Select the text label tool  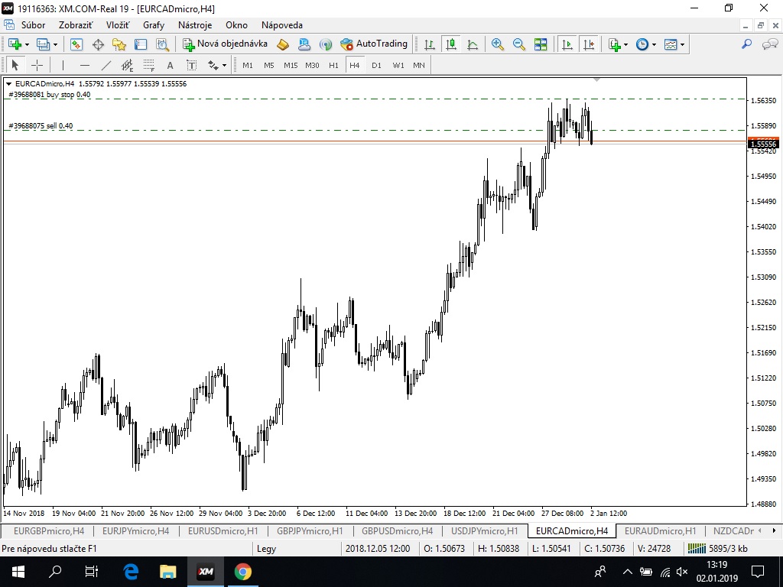pyautogui.click(x=170, y=65)
